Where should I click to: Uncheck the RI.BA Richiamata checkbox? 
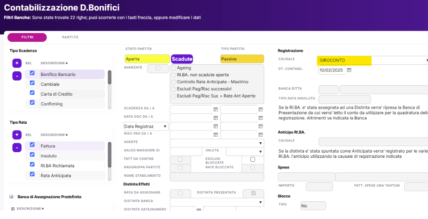tap(32, 164)
